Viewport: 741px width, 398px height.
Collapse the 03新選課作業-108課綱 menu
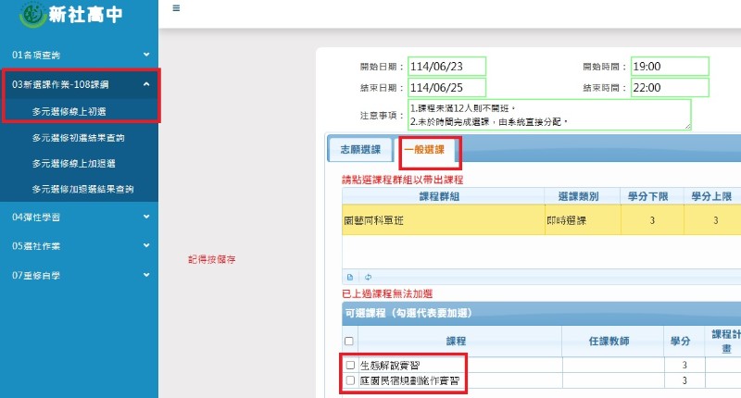(79, 84)
